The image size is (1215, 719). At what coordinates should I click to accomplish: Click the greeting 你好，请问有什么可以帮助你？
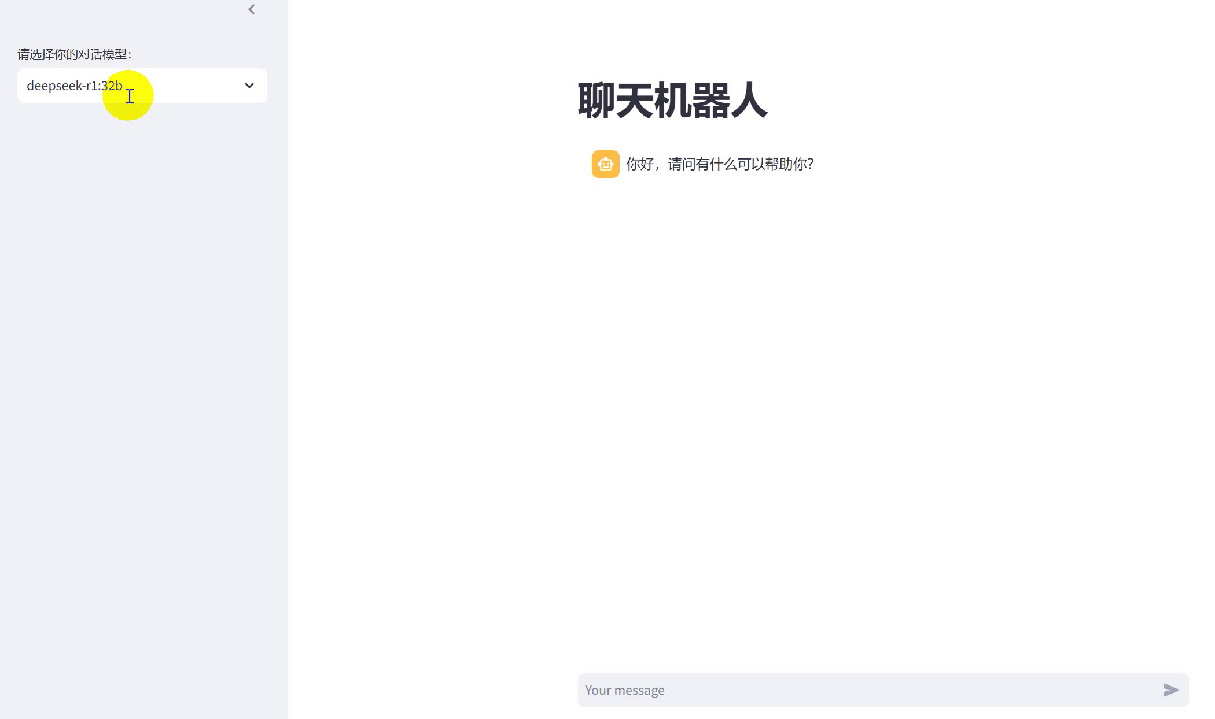pos(720,164)
